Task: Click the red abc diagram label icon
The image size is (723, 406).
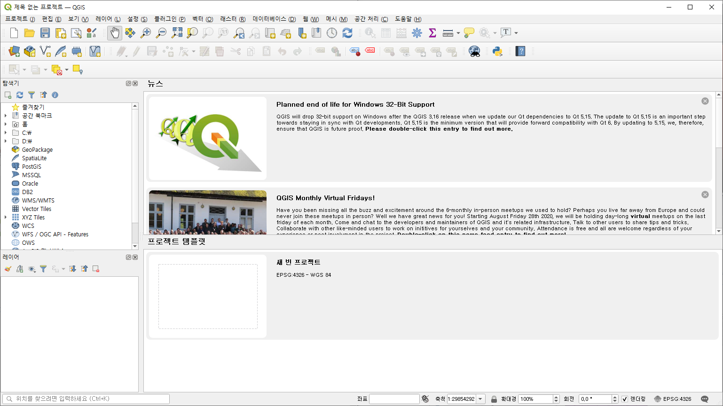Action: (370, 51)
